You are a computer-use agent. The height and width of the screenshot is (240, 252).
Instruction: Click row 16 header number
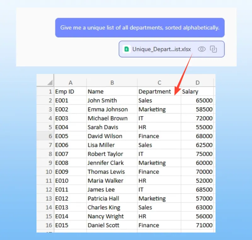49,225
